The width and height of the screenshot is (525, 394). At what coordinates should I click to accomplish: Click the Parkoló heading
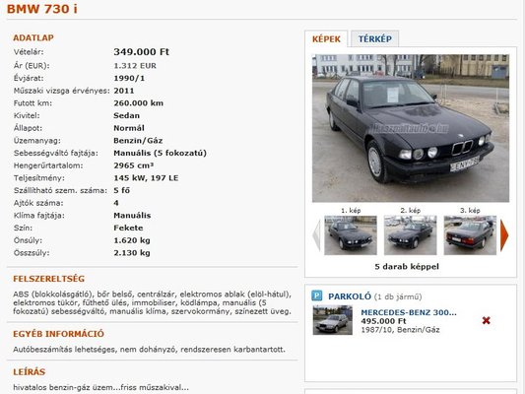[350, 296]
